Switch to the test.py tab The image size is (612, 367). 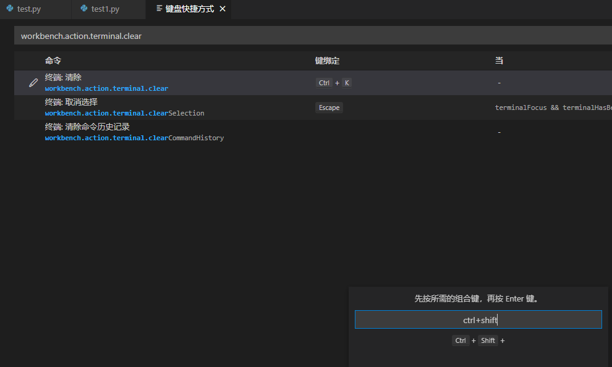[28, 9]
